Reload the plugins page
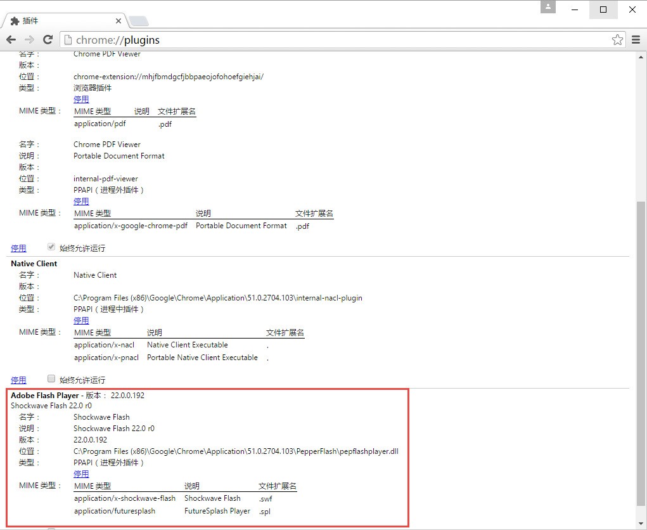 point(48,40)
